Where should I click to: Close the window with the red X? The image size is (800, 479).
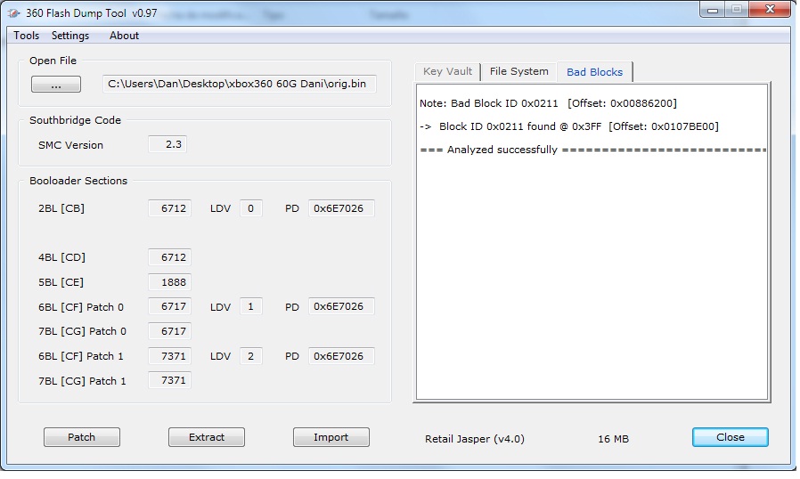(770, 10)
